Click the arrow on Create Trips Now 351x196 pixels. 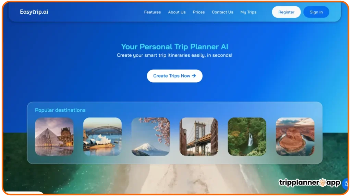click(194, 76)
